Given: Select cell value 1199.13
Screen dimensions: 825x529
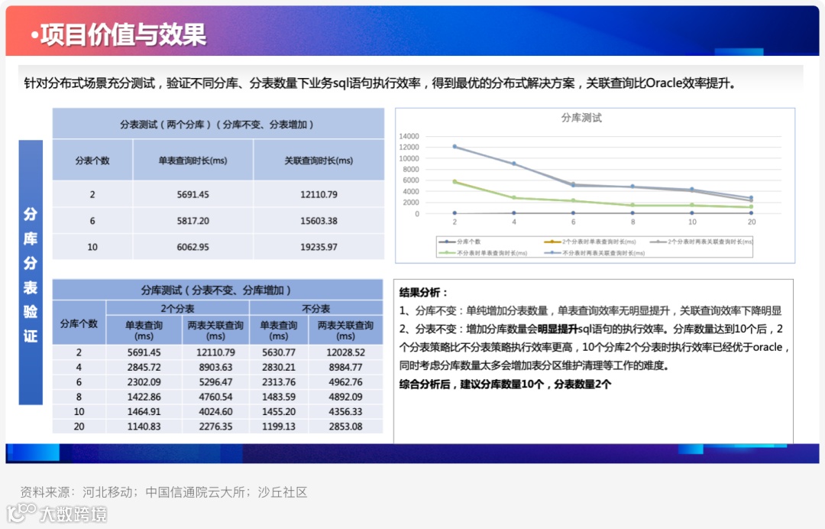Looking at the screenshot, I should (279, 427).
